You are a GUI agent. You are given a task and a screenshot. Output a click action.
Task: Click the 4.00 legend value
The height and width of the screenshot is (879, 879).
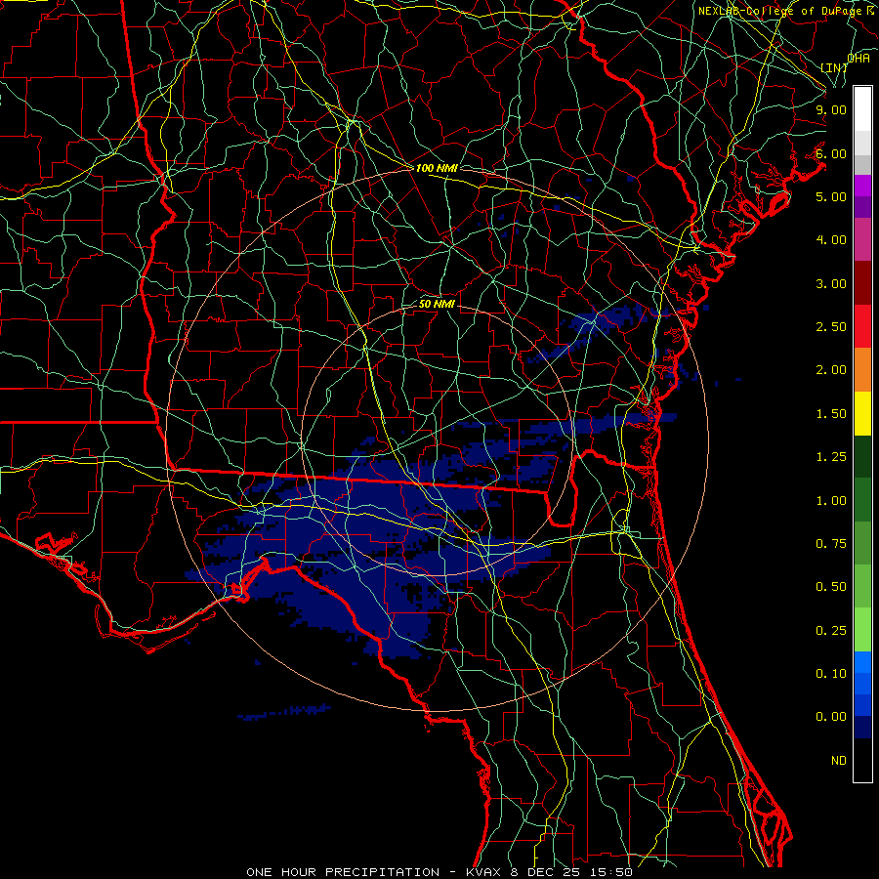[x=831, y=240]
